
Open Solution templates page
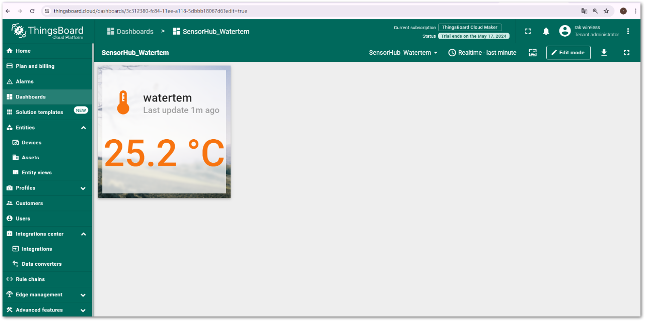(47, 112)
